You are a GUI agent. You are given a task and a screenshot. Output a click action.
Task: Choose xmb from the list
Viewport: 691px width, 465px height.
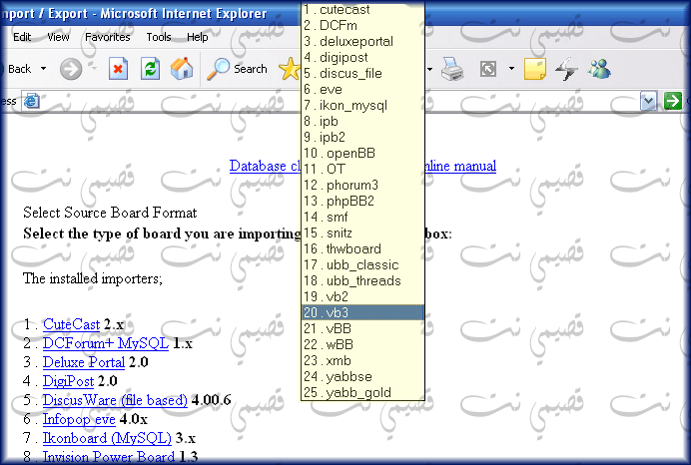[362, 360]
